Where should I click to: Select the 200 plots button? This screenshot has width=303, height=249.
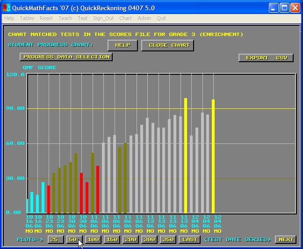pos(130,240)
